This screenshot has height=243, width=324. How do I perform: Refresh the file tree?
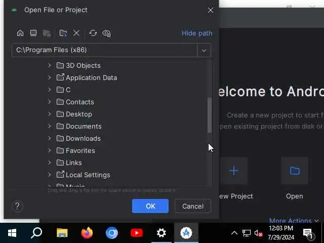point(93,33)
